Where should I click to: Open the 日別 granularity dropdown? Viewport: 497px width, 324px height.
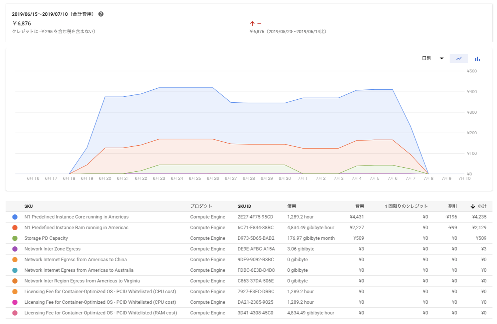(x=433, y=58)
